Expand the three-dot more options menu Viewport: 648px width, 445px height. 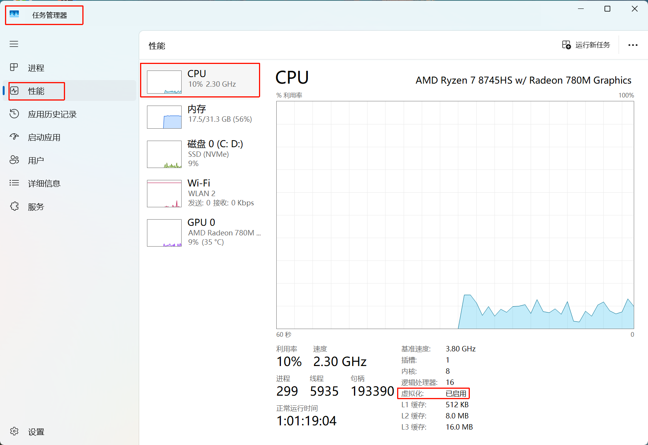click(x=633, y=45)
